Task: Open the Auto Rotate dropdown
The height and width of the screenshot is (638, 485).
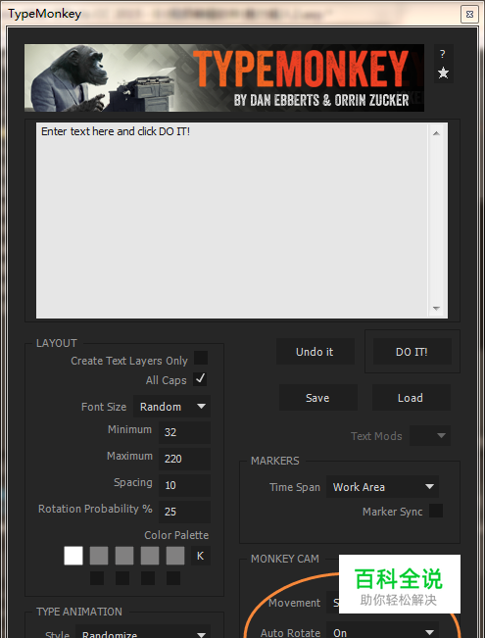Action: [382, 632]
